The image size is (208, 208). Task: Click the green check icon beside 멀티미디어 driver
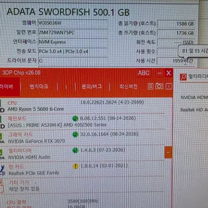(x=75, y=150)
